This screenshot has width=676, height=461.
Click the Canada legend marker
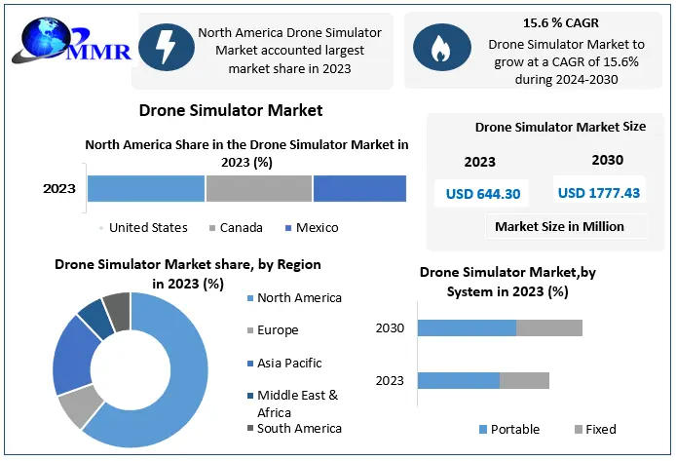click(211, 228)
